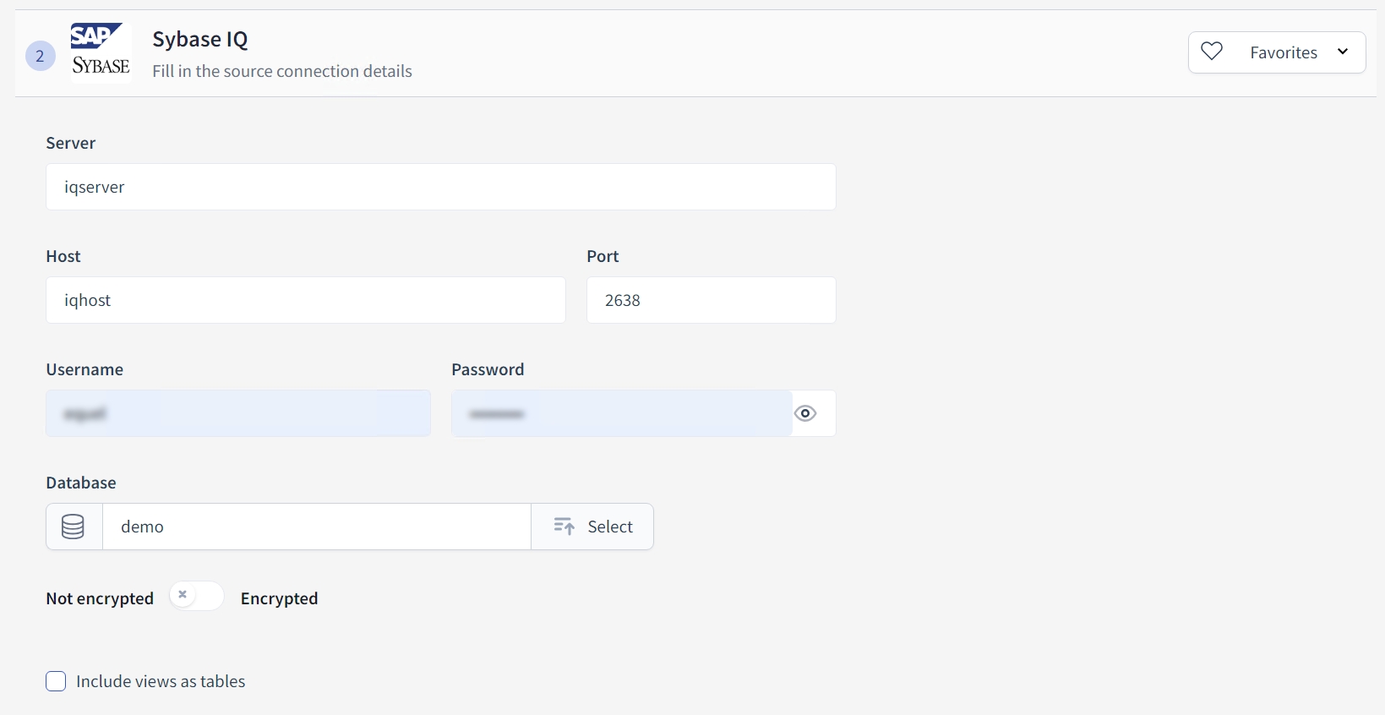Click the heart icon beside Favorites
The image size is (1385, 715).
tap(1212, 52)
